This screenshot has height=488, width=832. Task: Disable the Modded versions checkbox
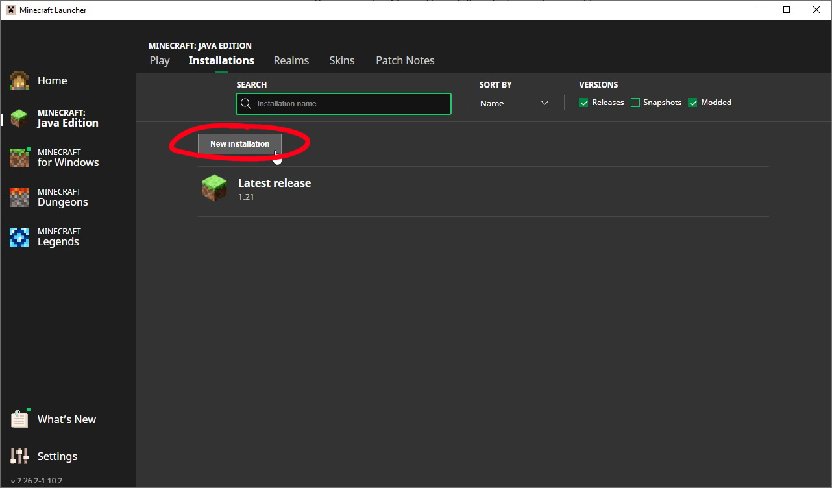(692, 103)
